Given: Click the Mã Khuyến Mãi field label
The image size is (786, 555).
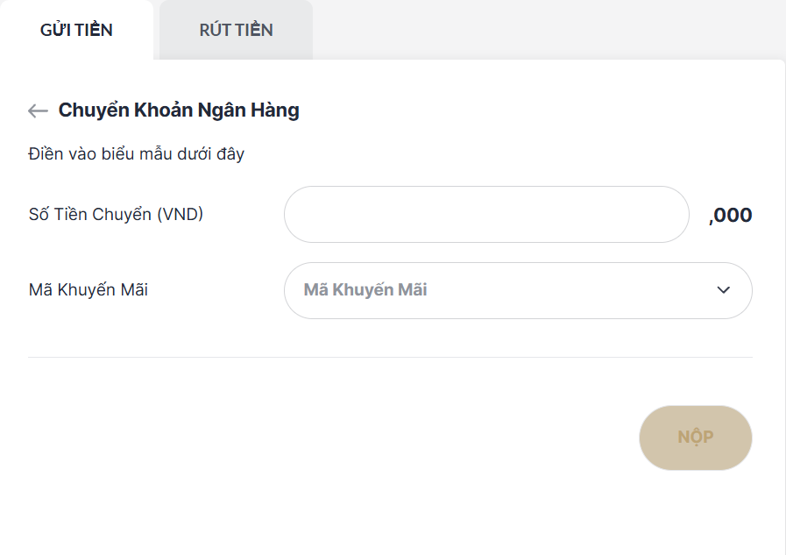Looking at the screenshot, I should 89,290.
